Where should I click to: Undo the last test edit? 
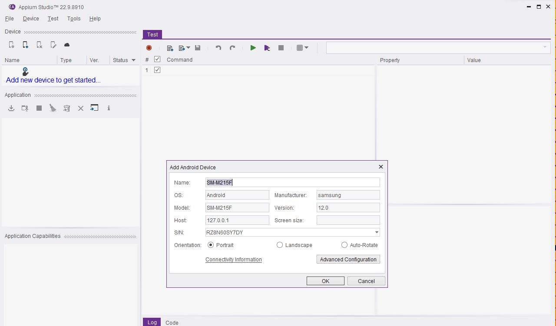pos(218,48)
